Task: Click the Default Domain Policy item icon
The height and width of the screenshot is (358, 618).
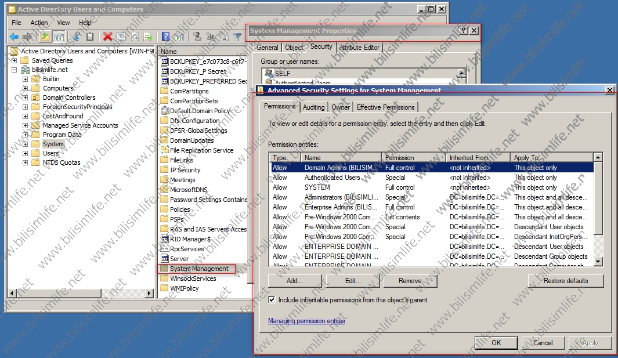Action: click(x=165, y=111)
